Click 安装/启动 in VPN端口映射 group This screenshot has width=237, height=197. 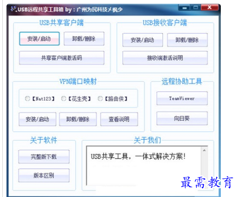(x=37, y=119)
